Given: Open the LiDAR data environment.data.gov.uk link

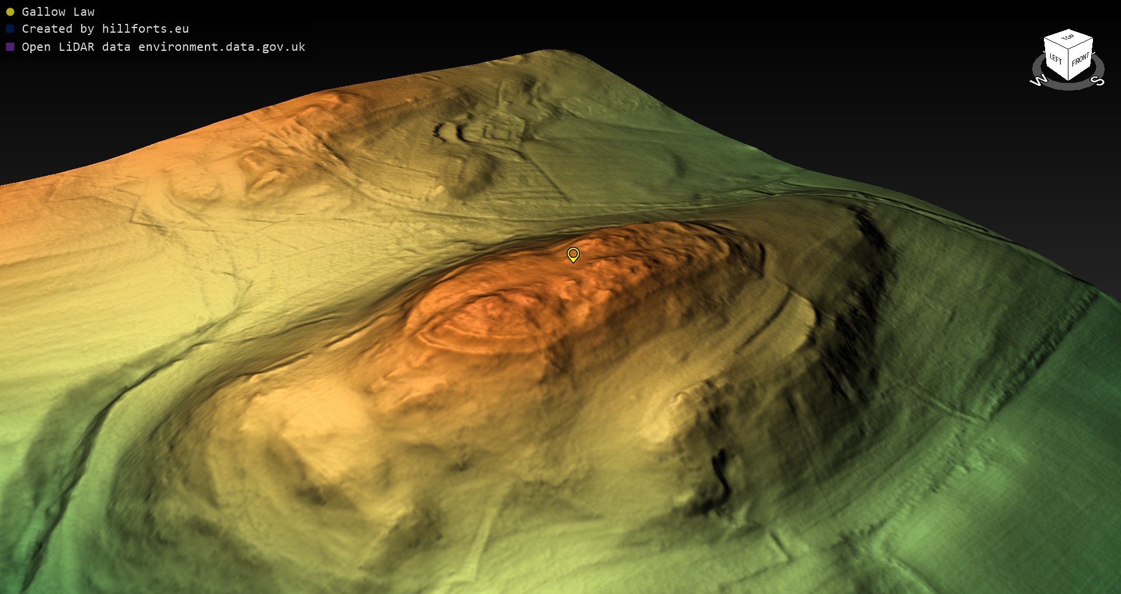Looking at the screenshot, I should coord(163,47).
